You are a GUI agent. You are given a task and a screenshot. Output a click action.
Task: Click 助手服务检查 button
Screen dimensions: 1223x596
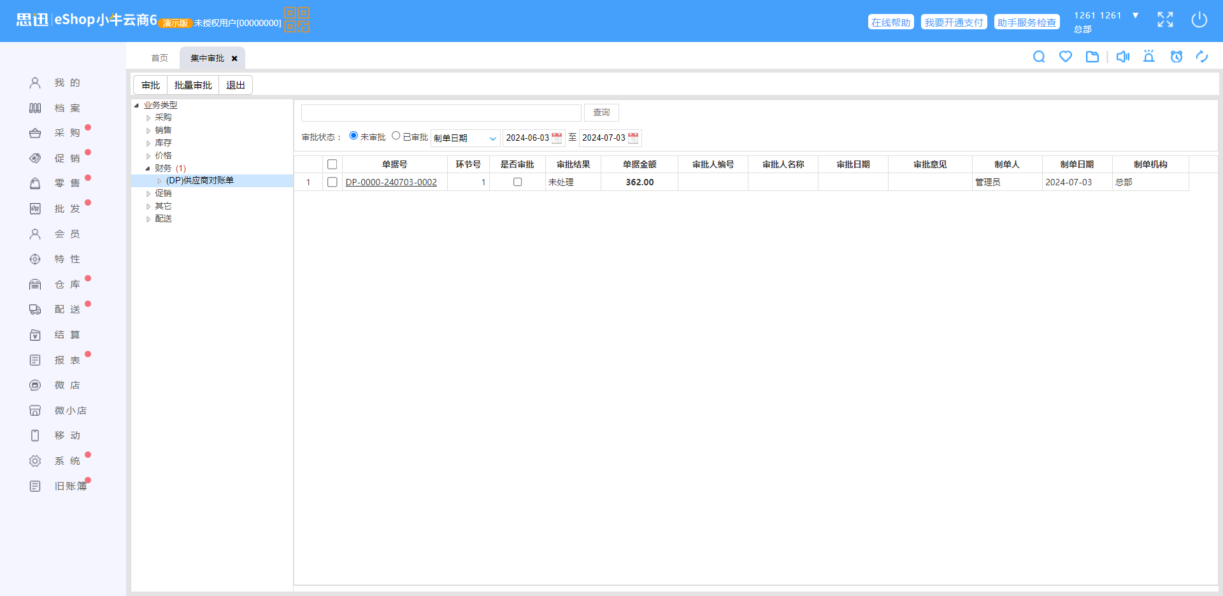[x=1027, y=22]
